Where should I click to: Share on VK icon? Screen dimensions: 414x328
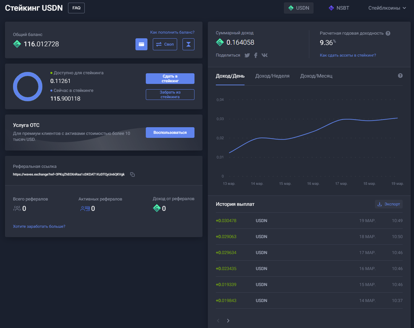[x=265, y=55]
